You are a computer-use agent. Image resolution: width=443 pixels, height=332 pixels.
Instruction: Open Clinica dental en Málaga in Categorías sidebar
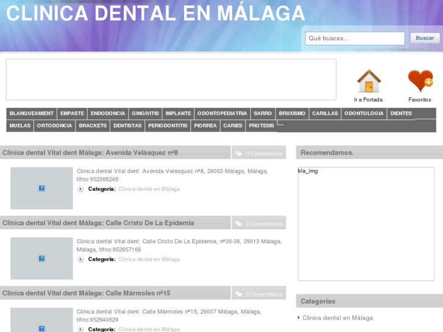point(338,318)
